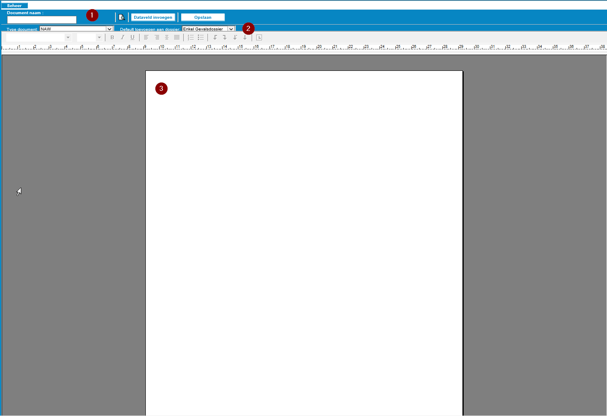
Task: Click the Dataveld invoegen button
Action: point(153,18)
